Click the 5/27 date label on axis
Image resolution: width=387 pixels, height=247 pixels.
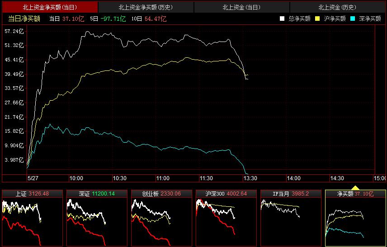tap(33, 178)
